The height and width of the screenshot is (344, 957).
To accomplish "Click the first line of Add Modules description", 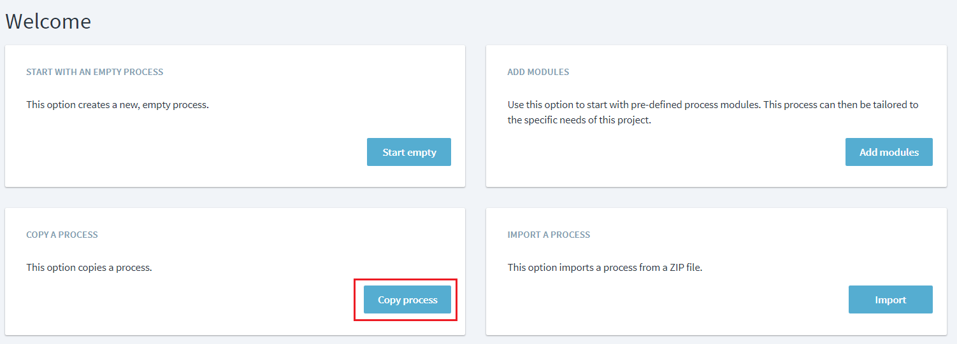I will coord(712,104).
